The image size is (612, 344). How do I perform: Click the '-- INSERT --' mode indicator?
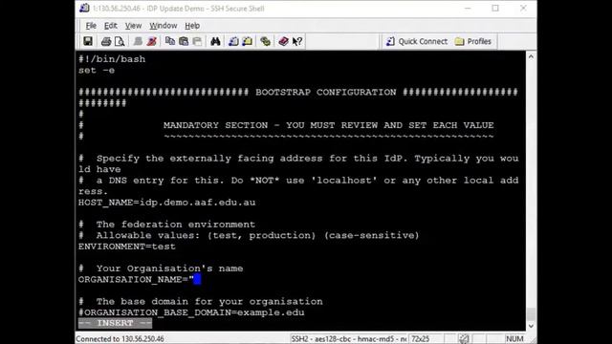coord(115,323)
